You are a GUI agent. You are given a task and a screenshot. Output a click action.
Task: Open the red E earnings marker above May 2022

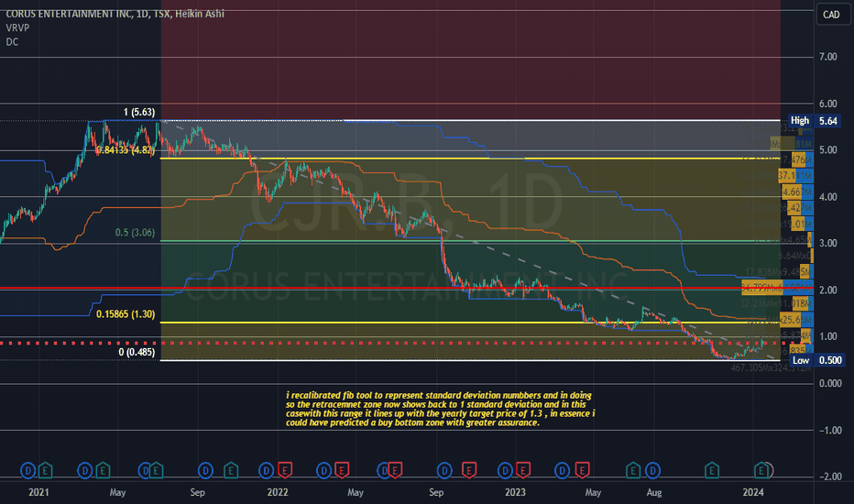[342, 470]
